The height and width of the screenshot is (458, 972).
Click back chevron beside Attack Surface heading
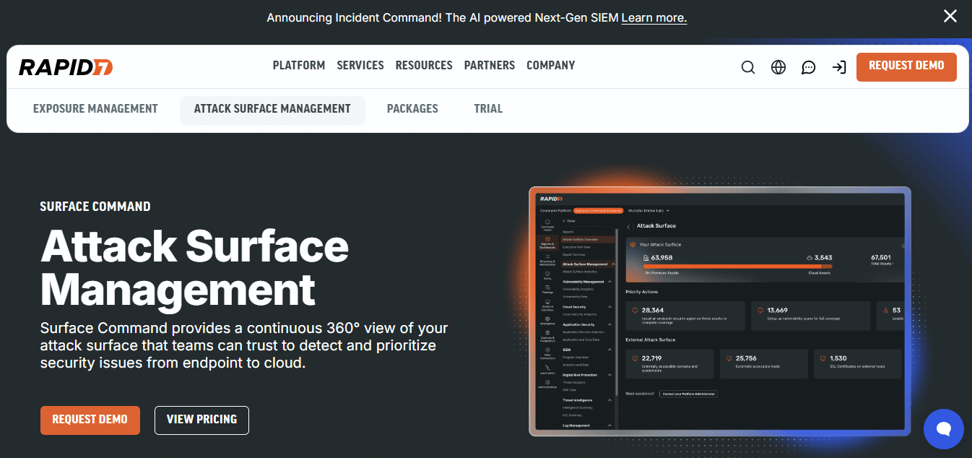(628, 227)
